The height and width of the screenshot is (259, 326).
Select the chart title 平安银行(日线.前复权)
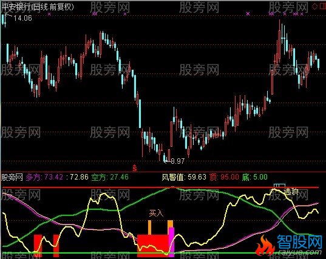coord(38,7)
